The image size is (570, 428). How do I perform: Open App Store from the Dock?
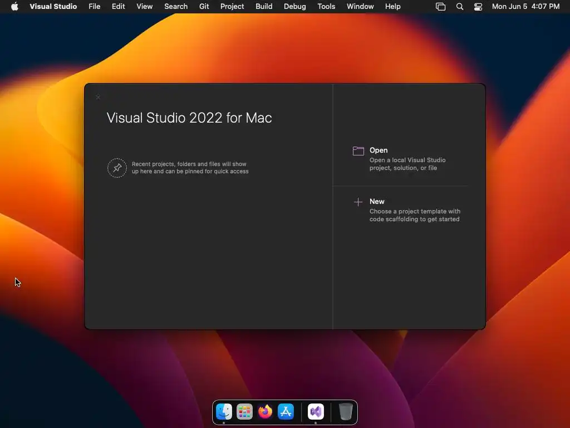(286, 412)
